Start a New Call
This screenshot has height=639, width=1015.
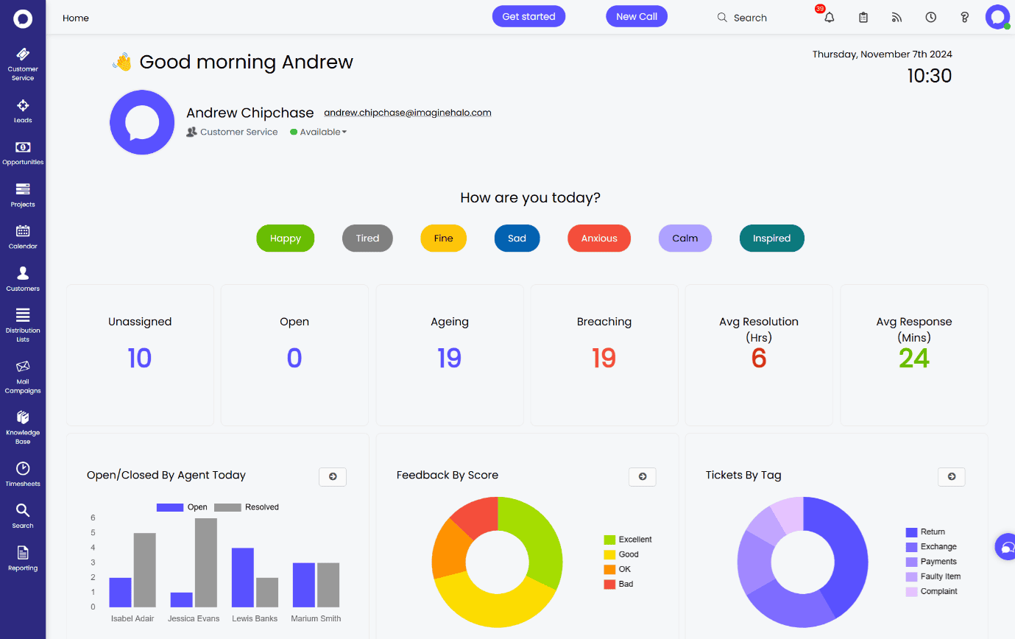point(636,15)
